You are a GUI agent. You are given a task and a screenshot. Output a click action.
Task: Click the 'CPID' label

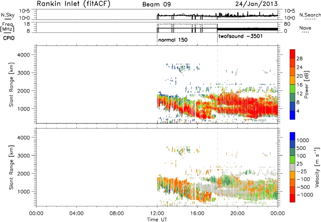[x=9, y=38]
